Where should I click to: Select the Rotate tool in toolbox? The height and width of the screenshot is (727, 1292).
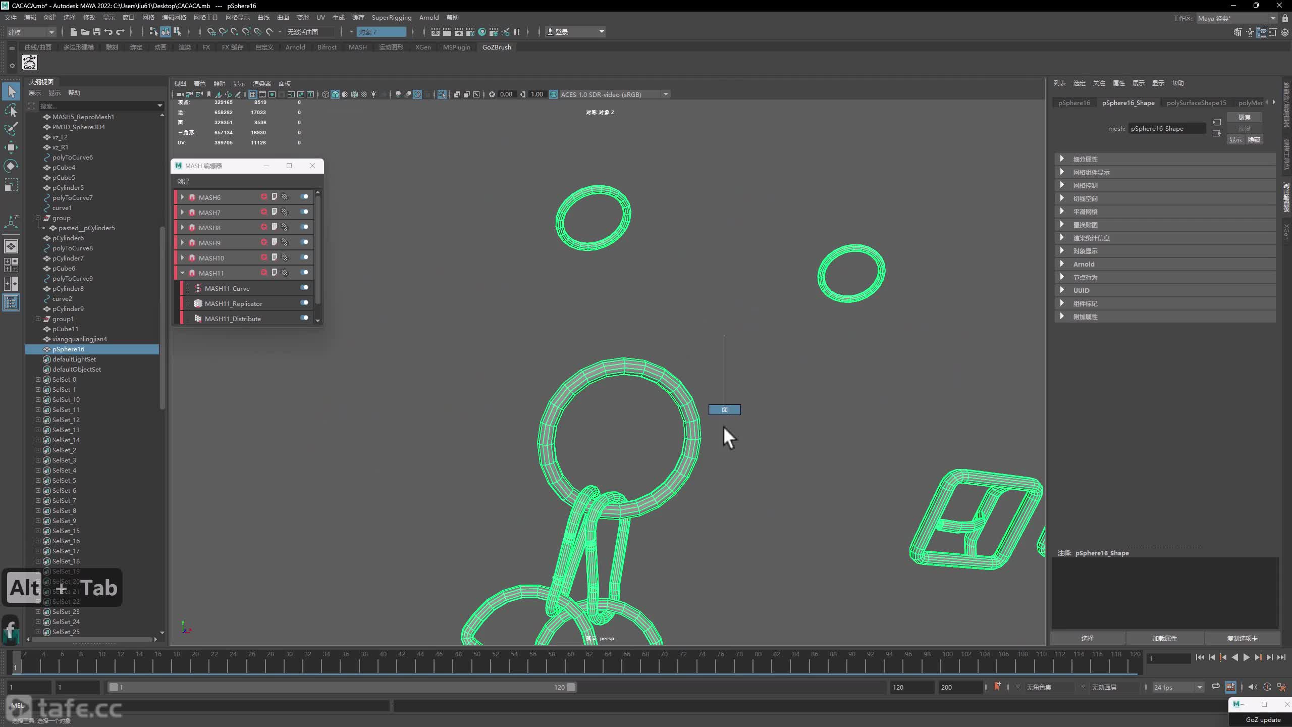click(11, 166)
